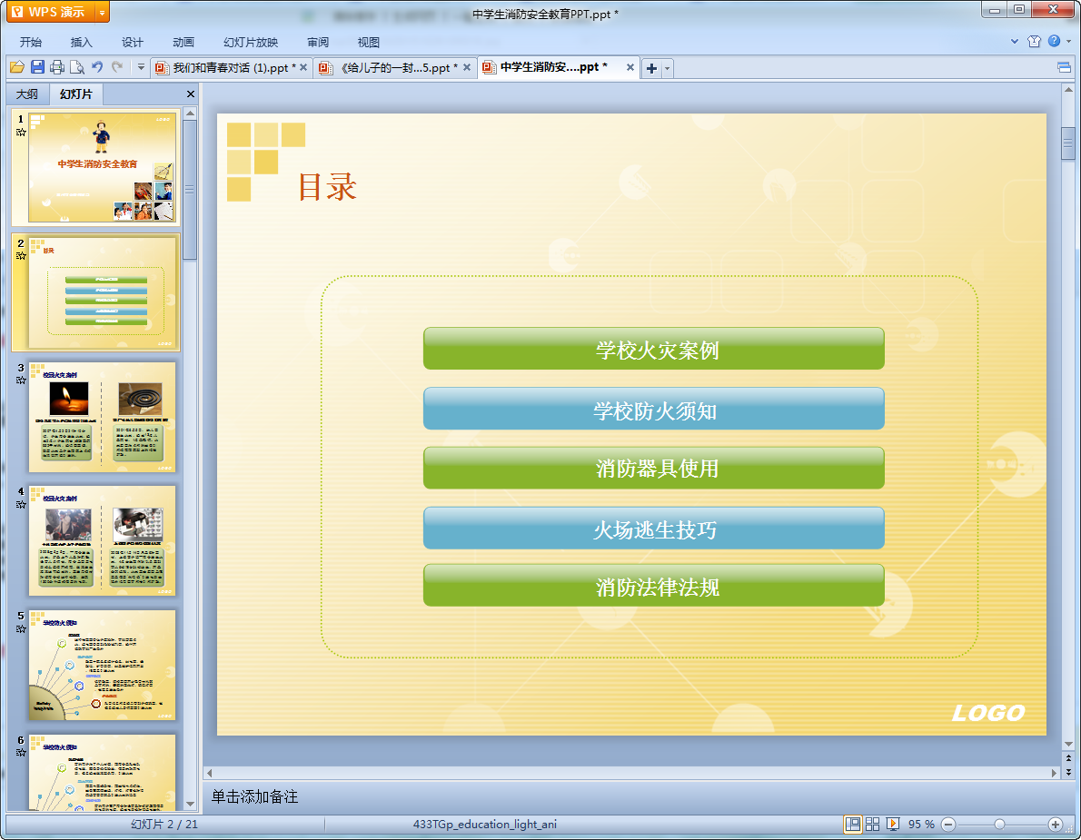Click the Open folder icon
Screen dimensions: 1081x840
[17, 67]
